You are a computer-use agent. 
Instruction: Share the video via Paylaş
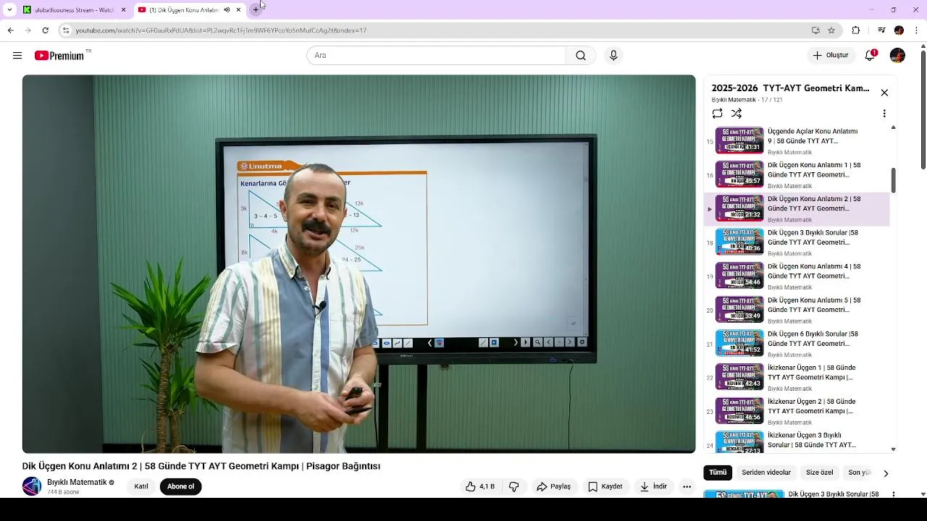click(x=554, y=486)
